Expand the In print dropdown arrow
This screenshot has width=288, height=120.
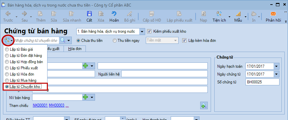point(259,17)
